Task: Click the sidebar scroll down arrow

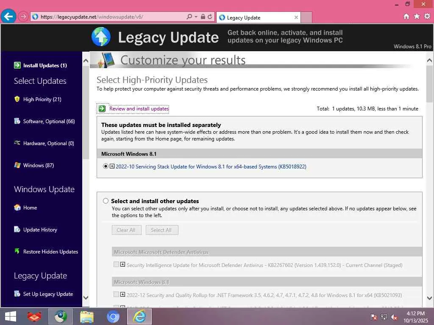Action: tap(86, 297)
